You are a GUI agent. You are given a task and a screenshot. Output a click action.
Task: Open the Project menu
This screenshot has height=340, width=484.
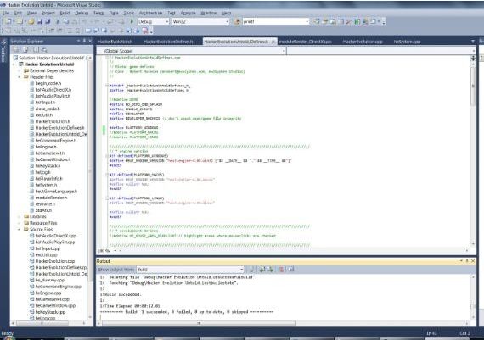(x=48, y=13)
